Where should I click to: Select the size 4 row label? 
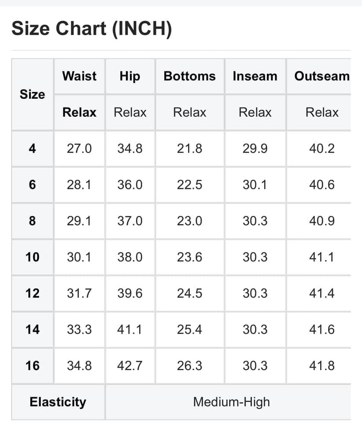tap(32, 148)
